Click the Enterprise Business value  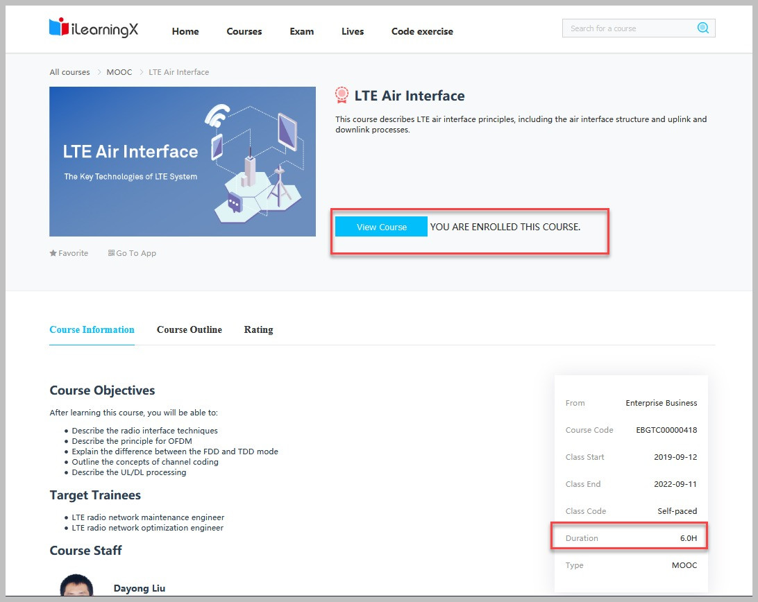[x=662, y=403]
